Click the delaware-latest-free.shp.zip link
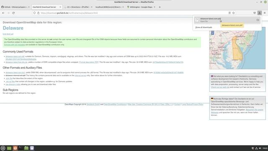Screen dimensions: 268x151 16,62
